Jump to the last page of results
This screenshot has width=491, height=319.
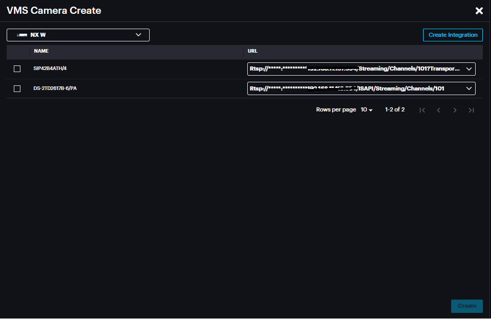(471, 110)
